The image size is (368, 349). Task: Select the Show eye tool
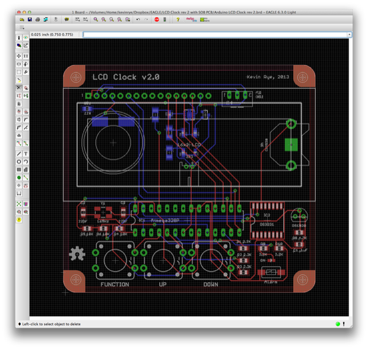pyautogui.click(x=26, y=38)
